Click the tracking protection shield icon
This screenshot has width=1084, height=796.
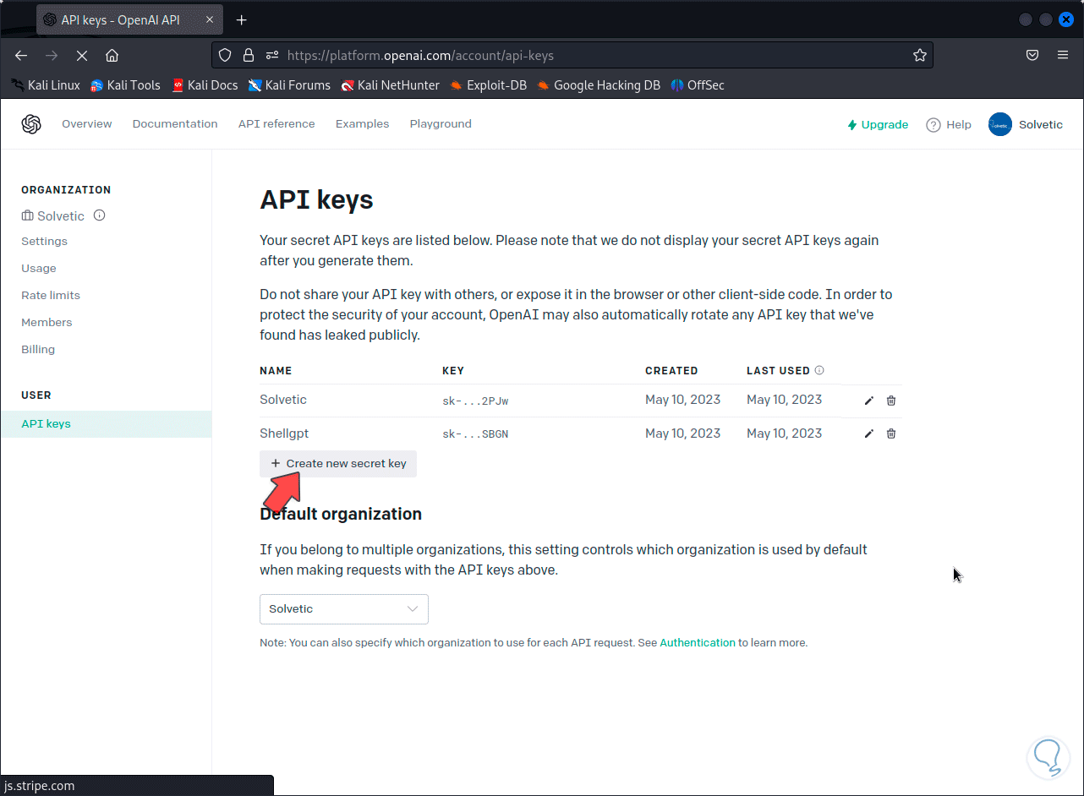click(x=225, y=55)
